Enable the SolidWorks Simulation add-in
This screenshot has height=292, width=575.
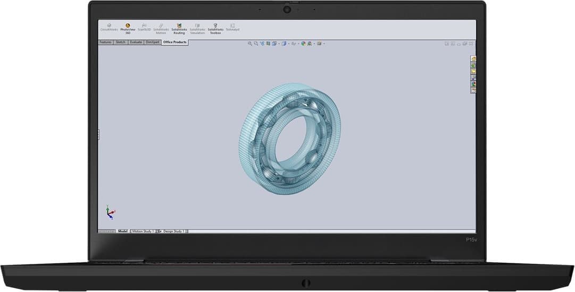197,29
